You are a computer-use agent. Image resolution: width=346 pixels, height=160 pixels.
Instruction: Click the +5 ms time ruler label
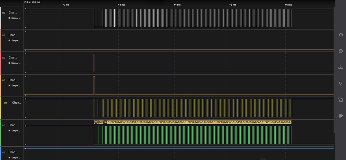(x=233, y=5)
